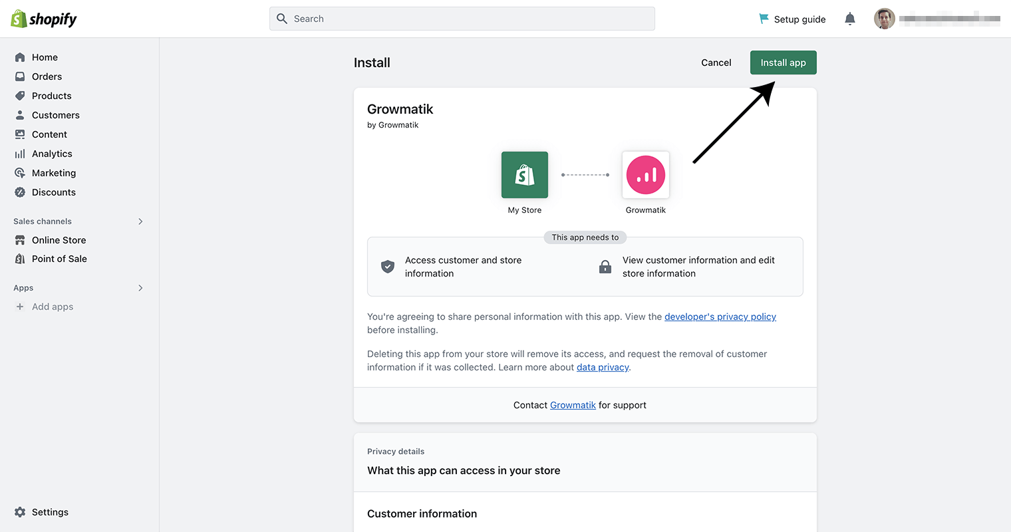Open the developer's privacy policy link
Screen dimensions: 1011x532
click(720, 317)
